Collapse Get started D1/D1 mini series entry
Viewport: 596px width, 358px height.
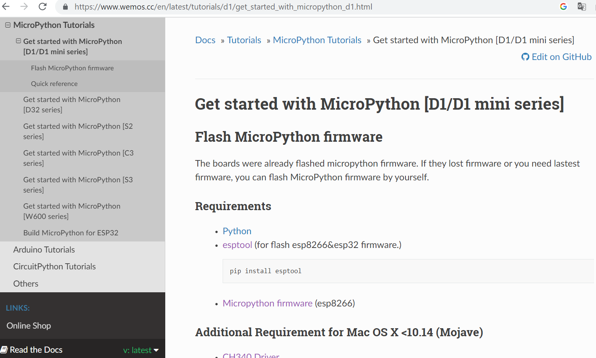tap(18, 41)
